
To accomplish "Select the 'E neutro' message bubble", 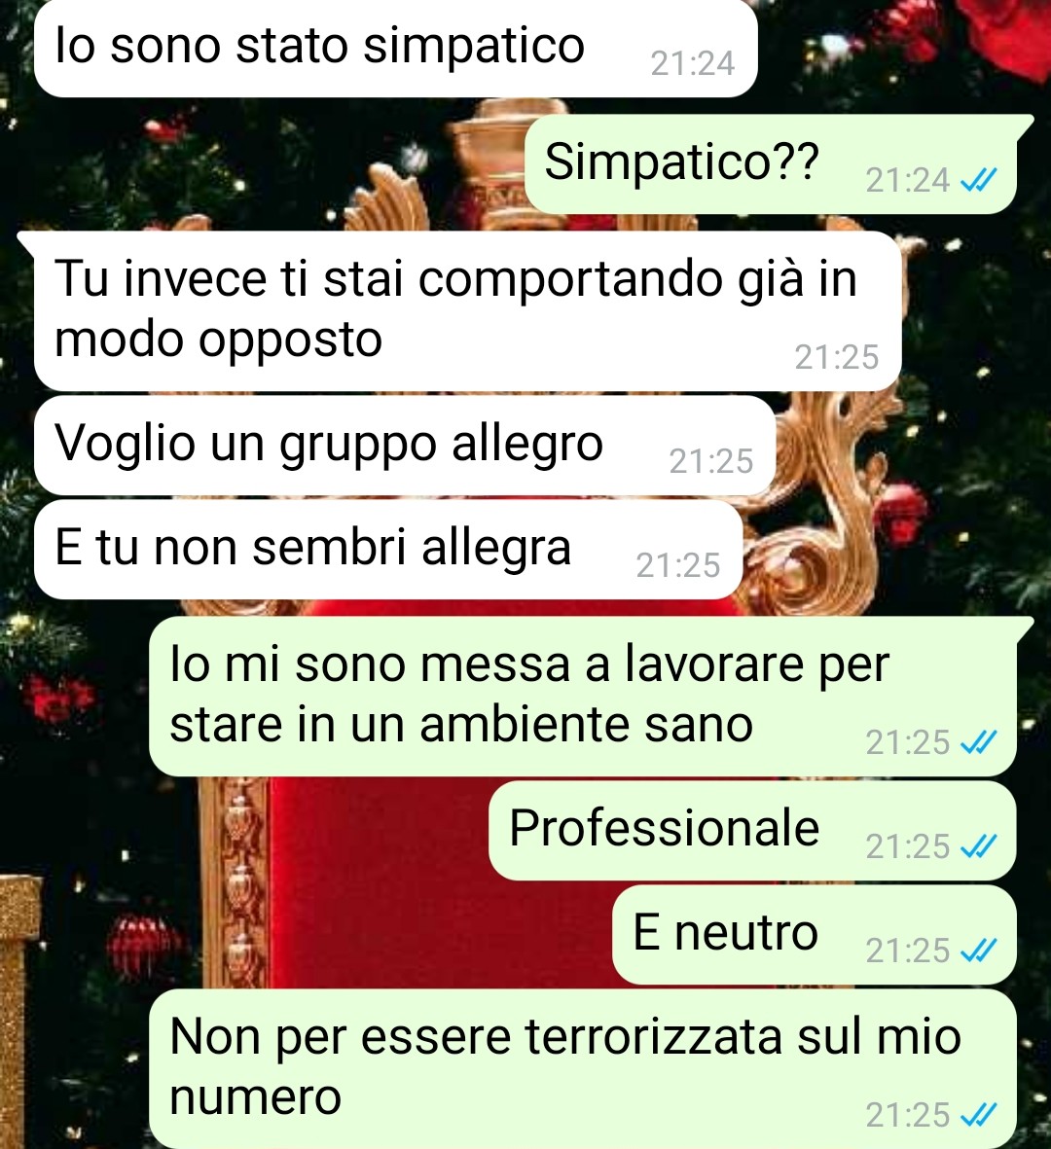I will click(x=815, y=934).
